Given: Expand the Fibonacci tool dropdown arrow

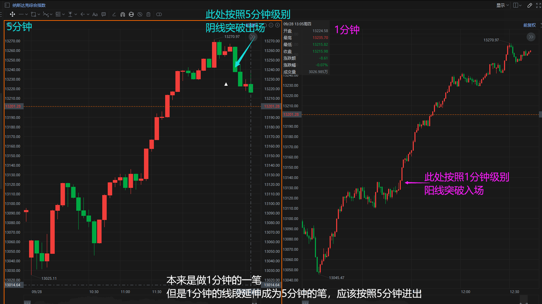Looking at the screenshot, I should pyautogui.click(x=63, y=14).
